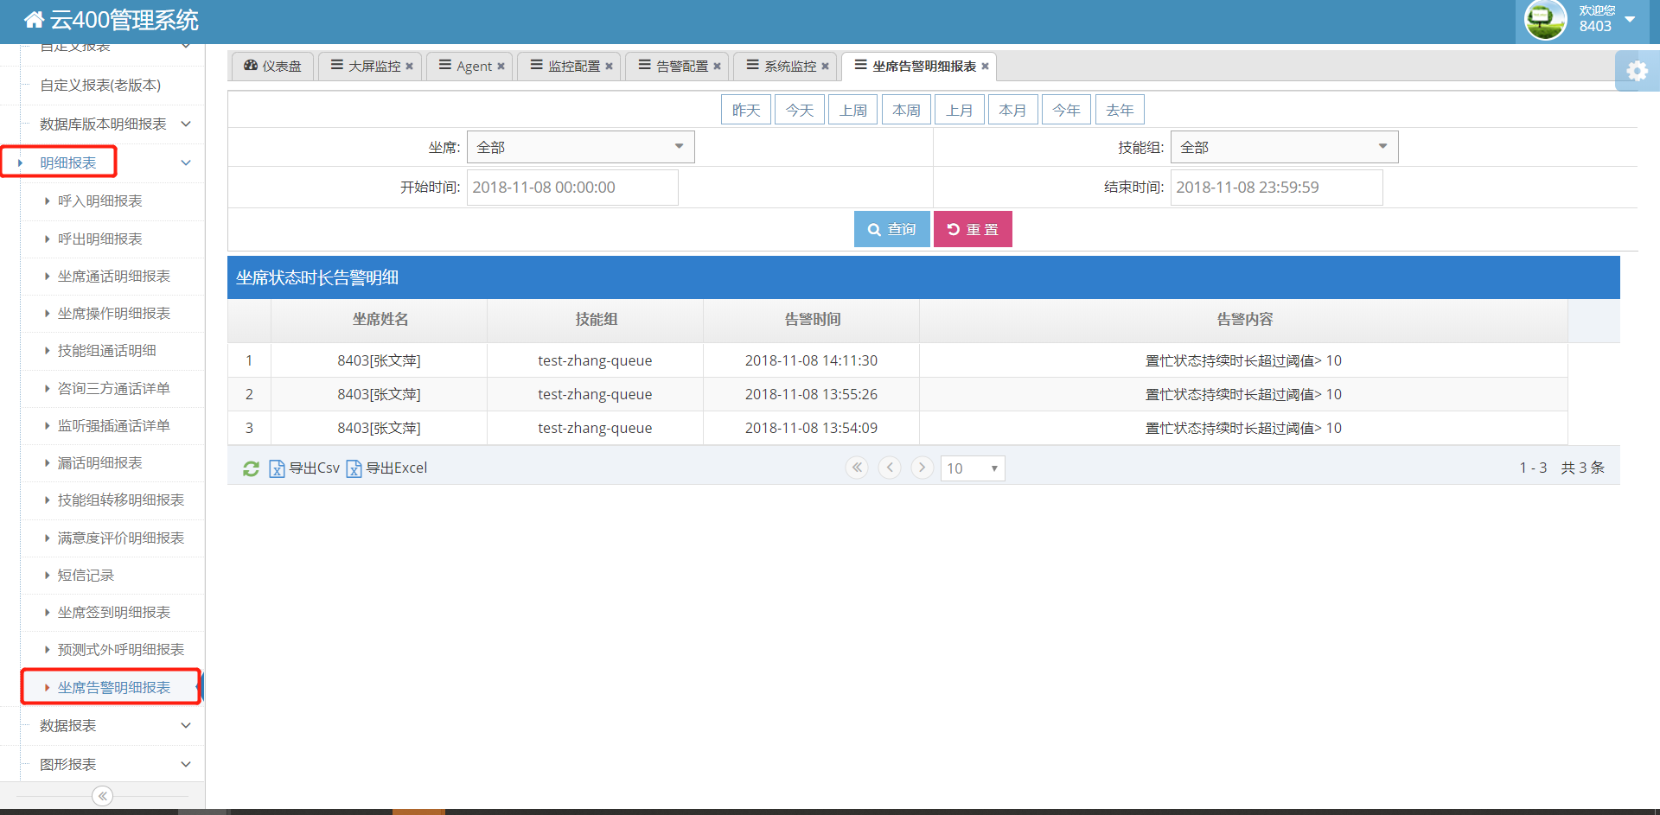This screenshot has height=815, width=1660.
Task: Refresh the table with the green icon
Action: pyautogui.click(x=251, y=468)
